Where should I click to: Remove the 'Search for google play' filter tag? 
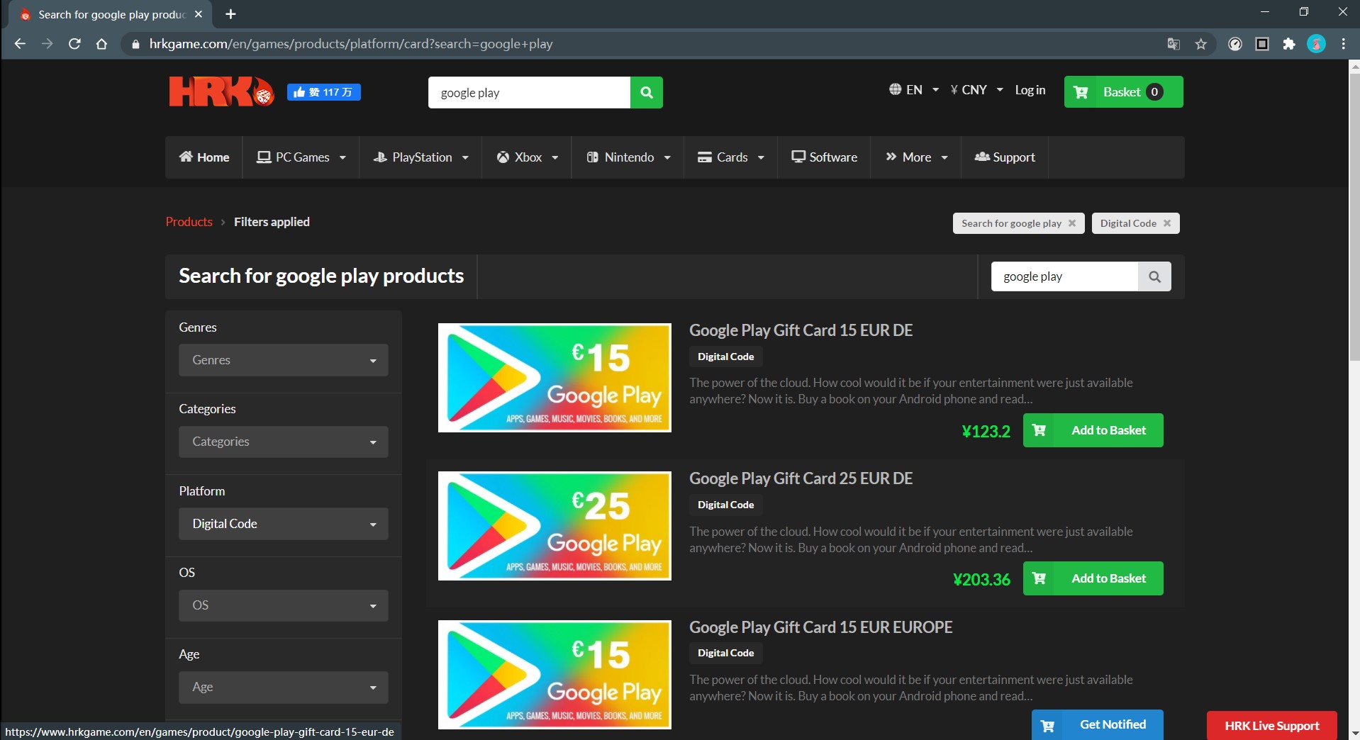pyautogui.click(x=1072, y=223)
